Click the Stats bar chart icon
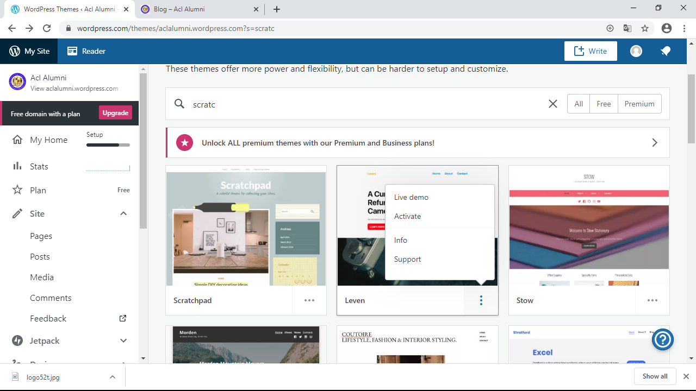The width and height of the screenshot is (696, 391). coord(17,166)
